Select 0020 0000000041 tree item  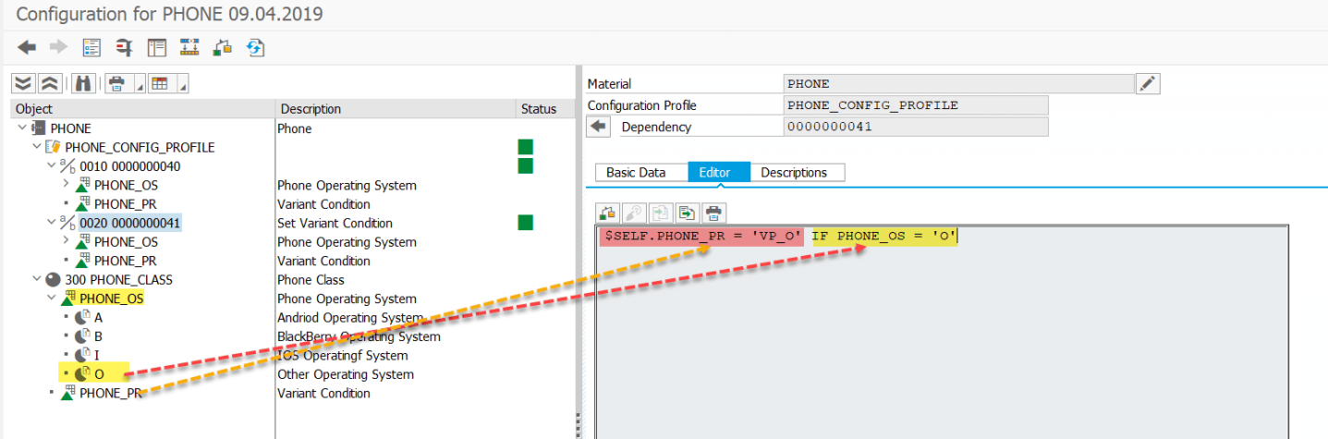[x=129, y=223]
